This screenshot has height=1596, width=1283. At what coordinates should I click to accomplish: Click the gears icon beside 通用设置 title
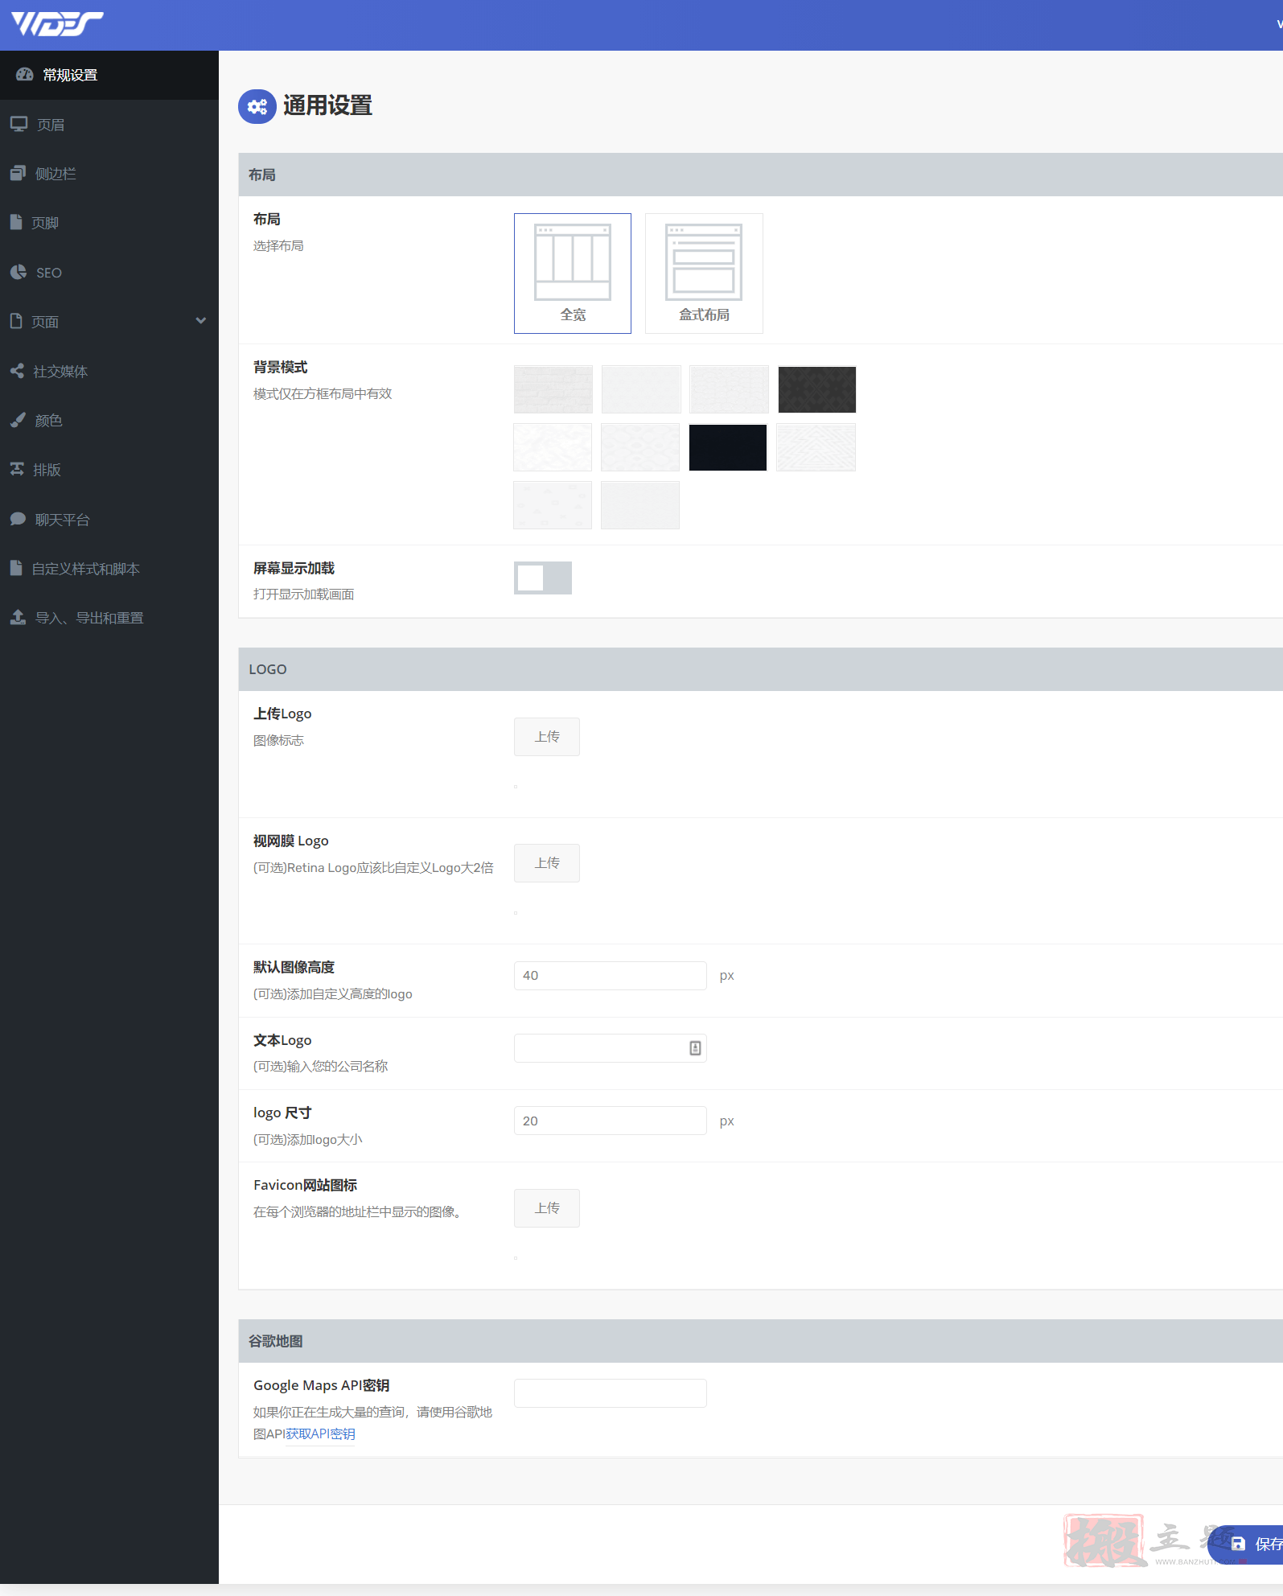pos(257,106)
